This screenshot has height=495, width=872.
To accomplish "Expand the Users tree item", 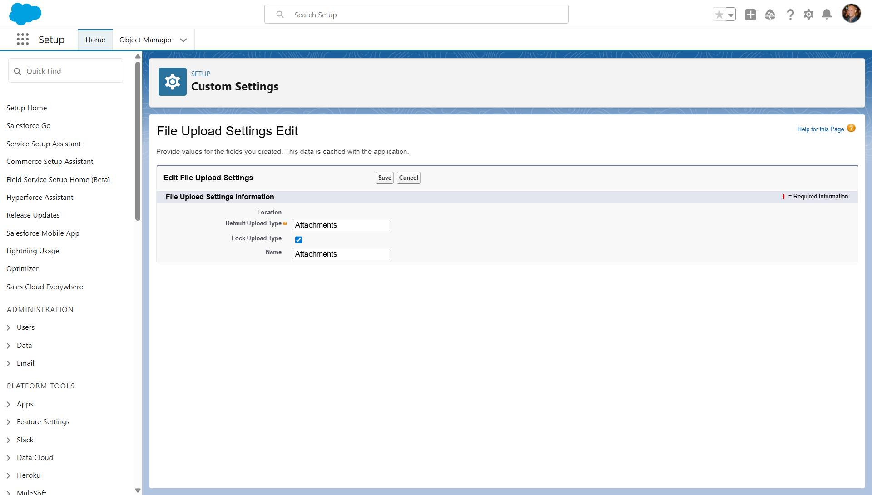I will (x=9, y=327).
